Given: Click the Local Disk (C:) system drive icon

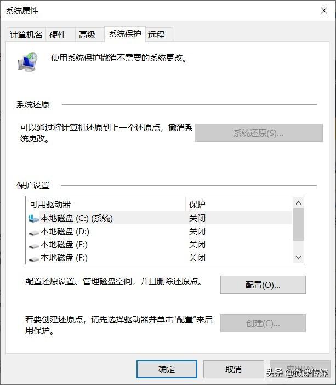Looking at the screenshot, I should 34,218.
